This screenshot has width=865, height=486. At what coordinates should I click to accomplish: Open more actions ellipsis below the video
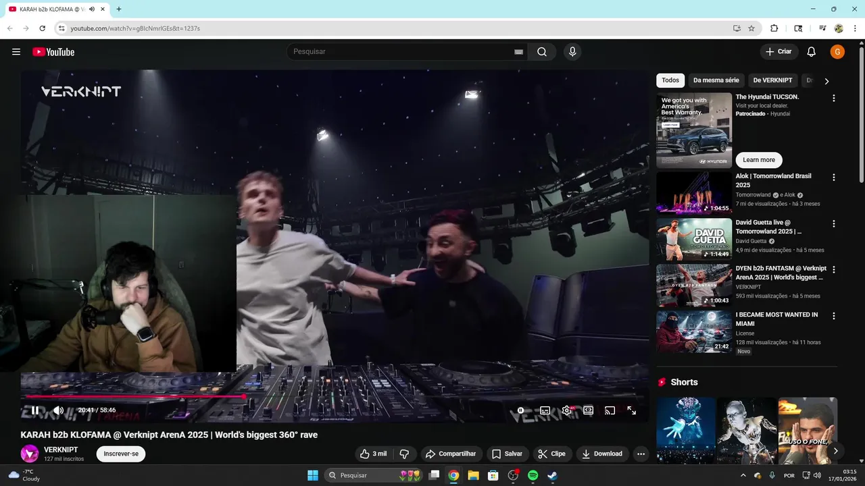[641, 454]
